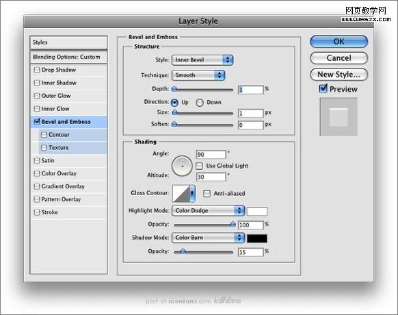Click the Highlight Opacity input field
This screenshot has height=315, width=398.
coord(250,225)
